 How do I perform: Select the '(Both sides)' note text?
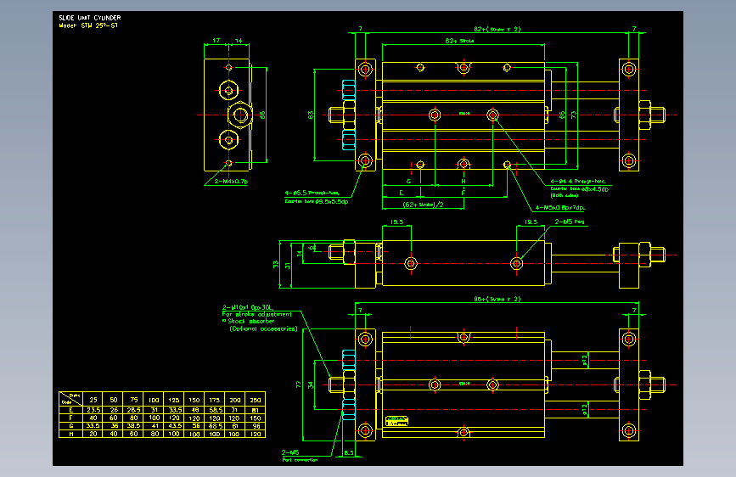[565, 195]
